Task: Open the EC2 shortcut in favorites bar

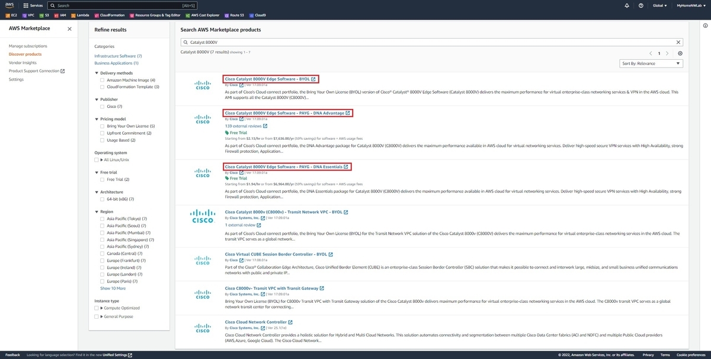Action: (x=12, y=15)
